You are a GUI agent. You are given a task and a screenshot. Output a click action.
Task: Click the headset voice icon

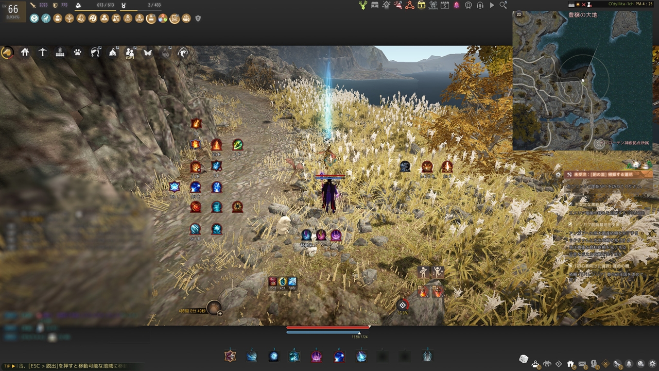pyautogui.click(x=480, y=5)
